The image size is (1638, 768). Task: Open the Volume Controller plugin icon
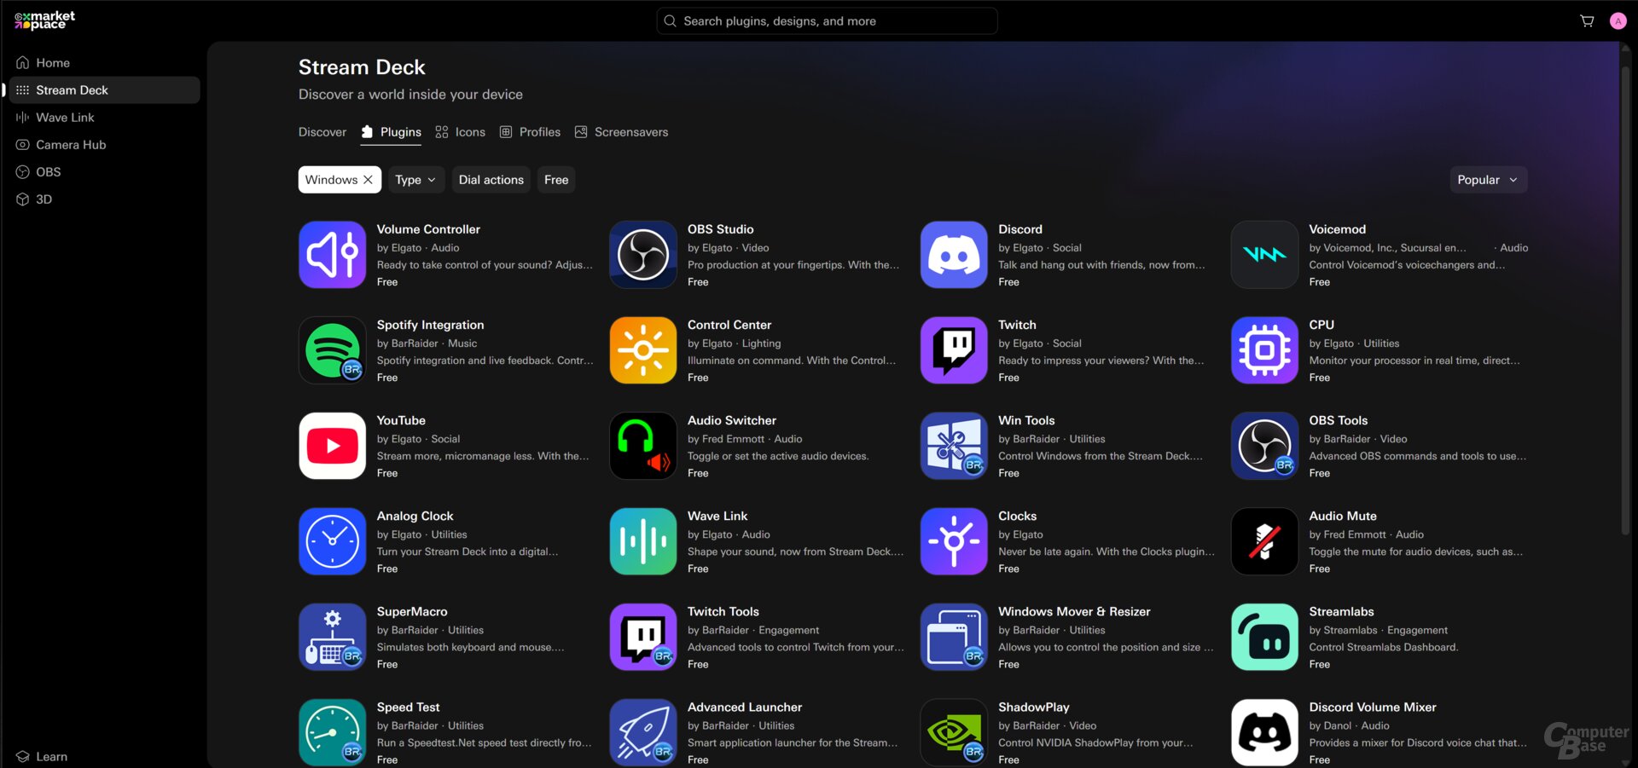coord(332,254)
